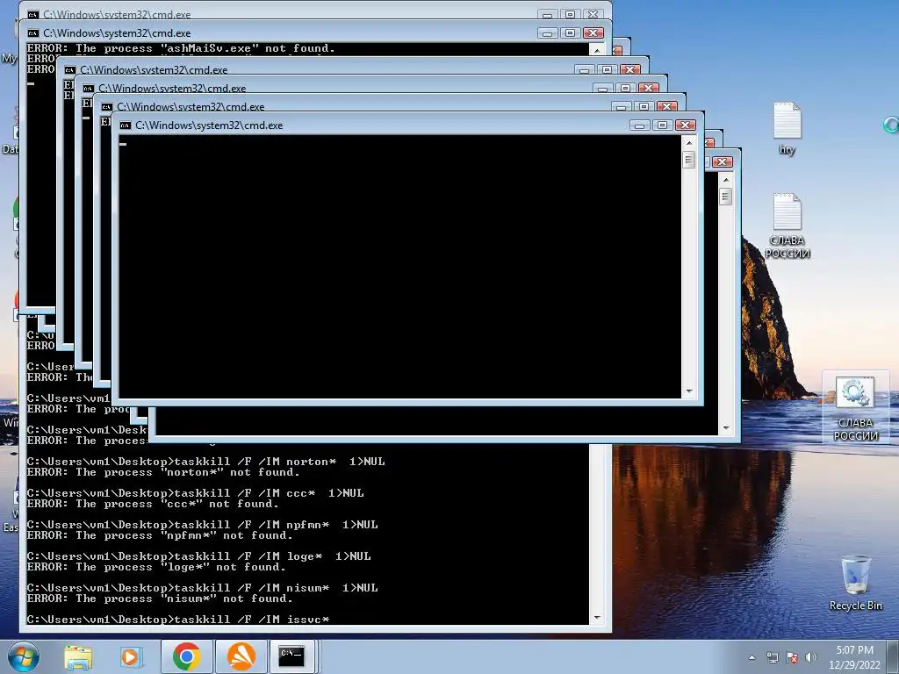Select the cmd.exe taskbar button
Image resolution: width=899 pixels, height=674 pixels.
tap(291, 656)
